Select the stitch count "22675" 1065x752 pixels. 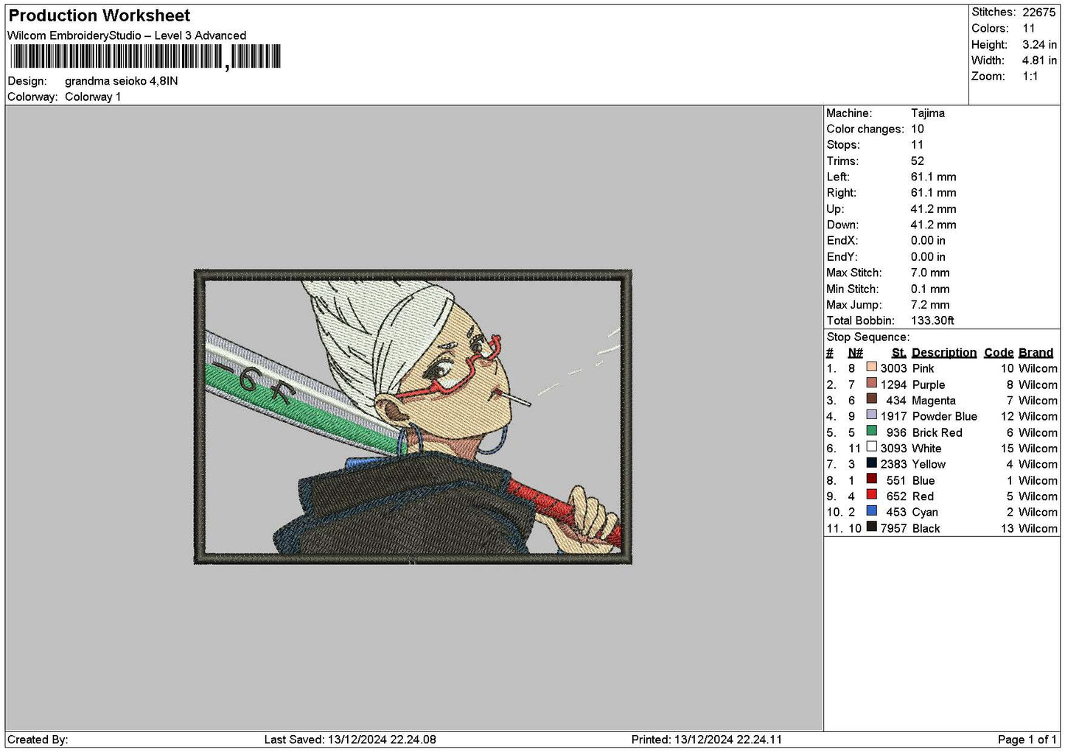point(1039,13)
